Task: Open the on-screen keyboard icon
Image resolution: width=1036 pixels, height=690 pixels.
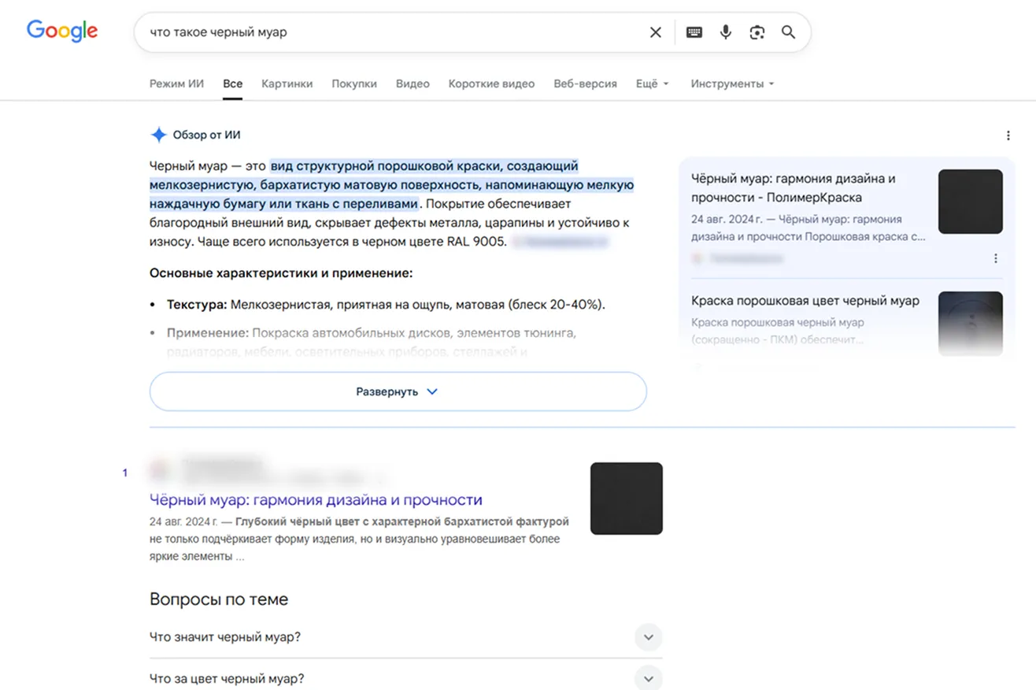Action: 694,32
